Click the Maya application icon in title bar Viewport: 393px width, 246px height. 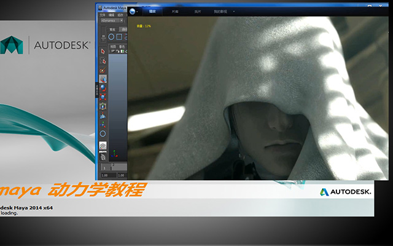click(x=101, y=8)
